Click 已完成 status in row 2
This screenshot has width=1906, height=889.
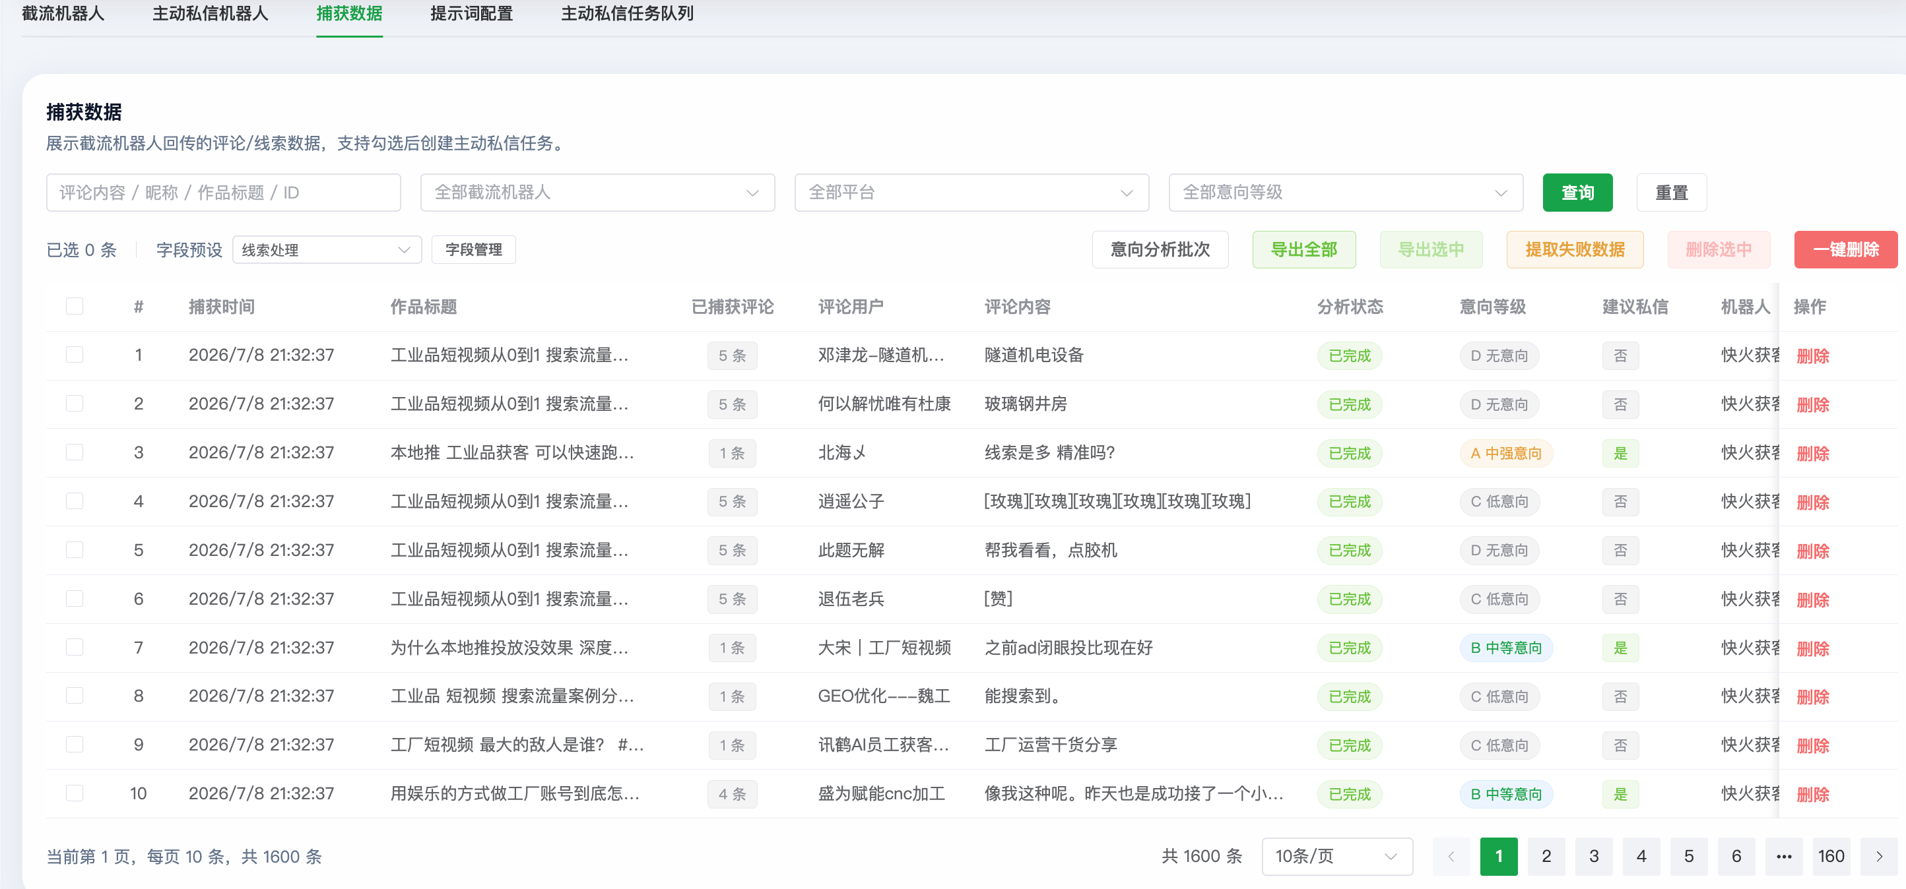point(1350,404)
